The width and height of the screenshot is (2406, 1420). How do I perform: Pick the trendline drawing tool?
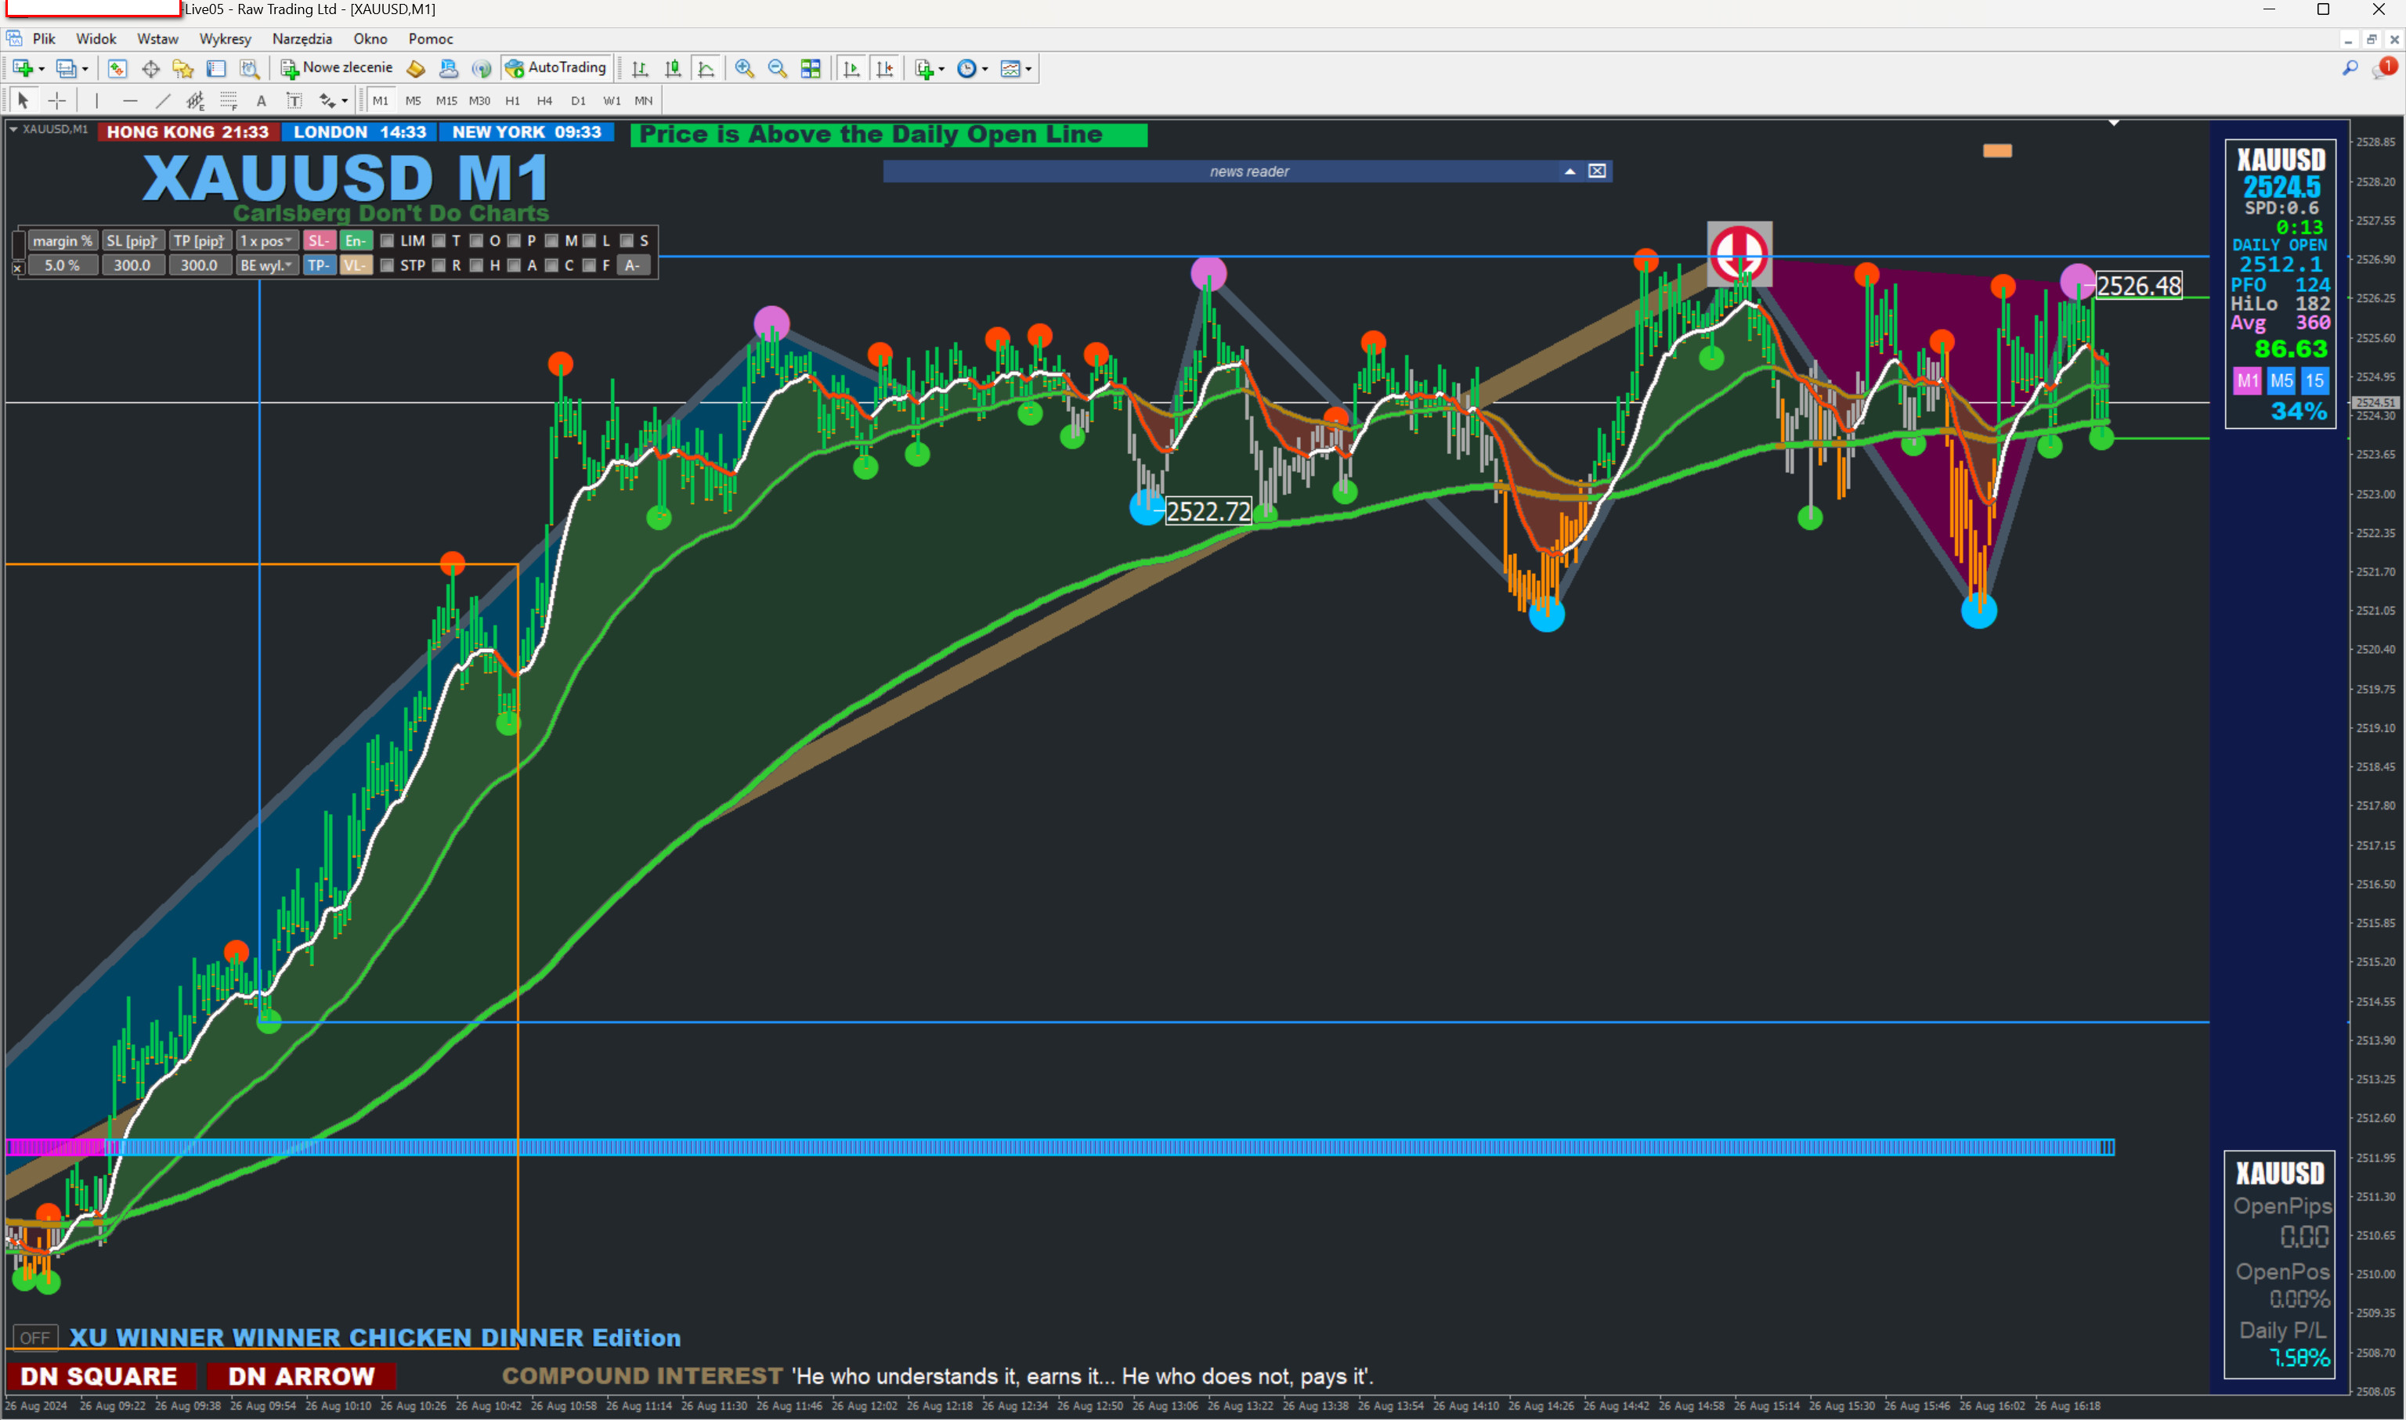163,100
